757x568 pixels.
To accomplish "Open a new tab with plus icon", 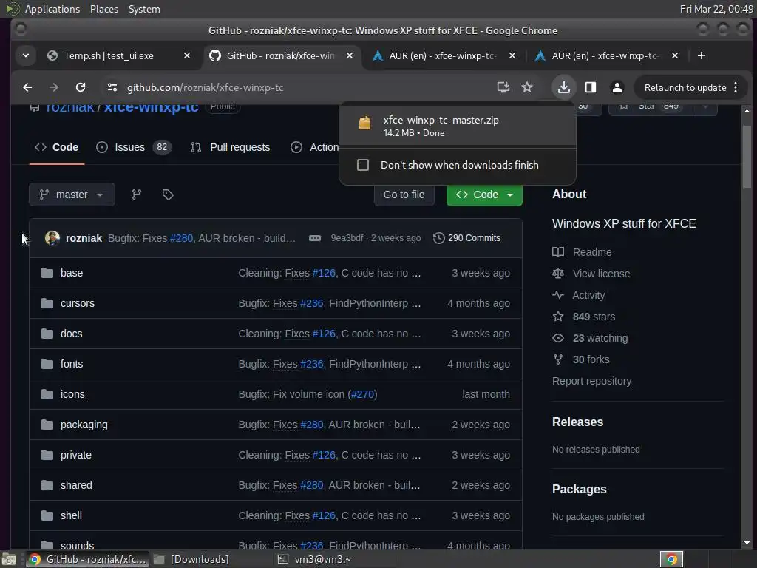I will [x=702, y=56].
